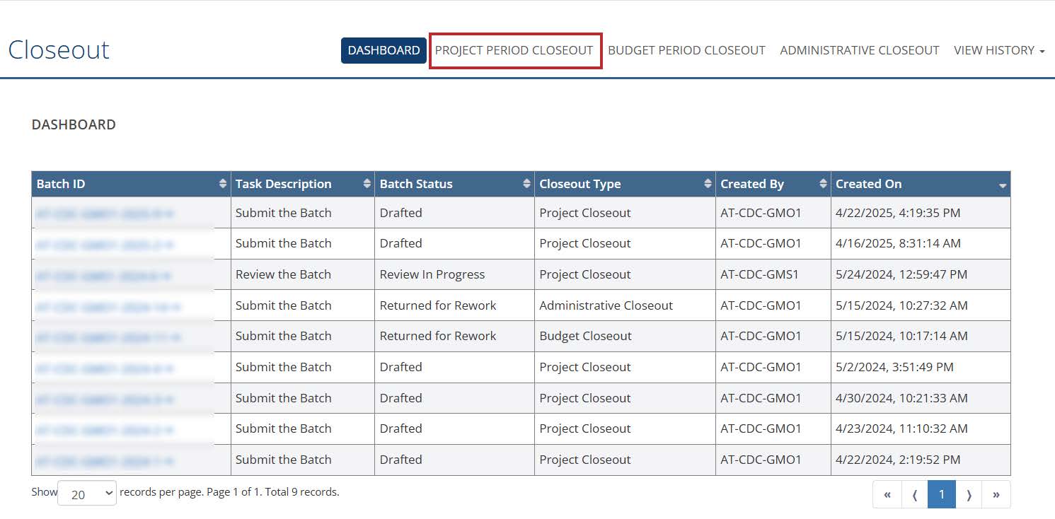Screen dimensions: 1055x519
Task: Sort by Created By column icon
Action: [823, 184]
